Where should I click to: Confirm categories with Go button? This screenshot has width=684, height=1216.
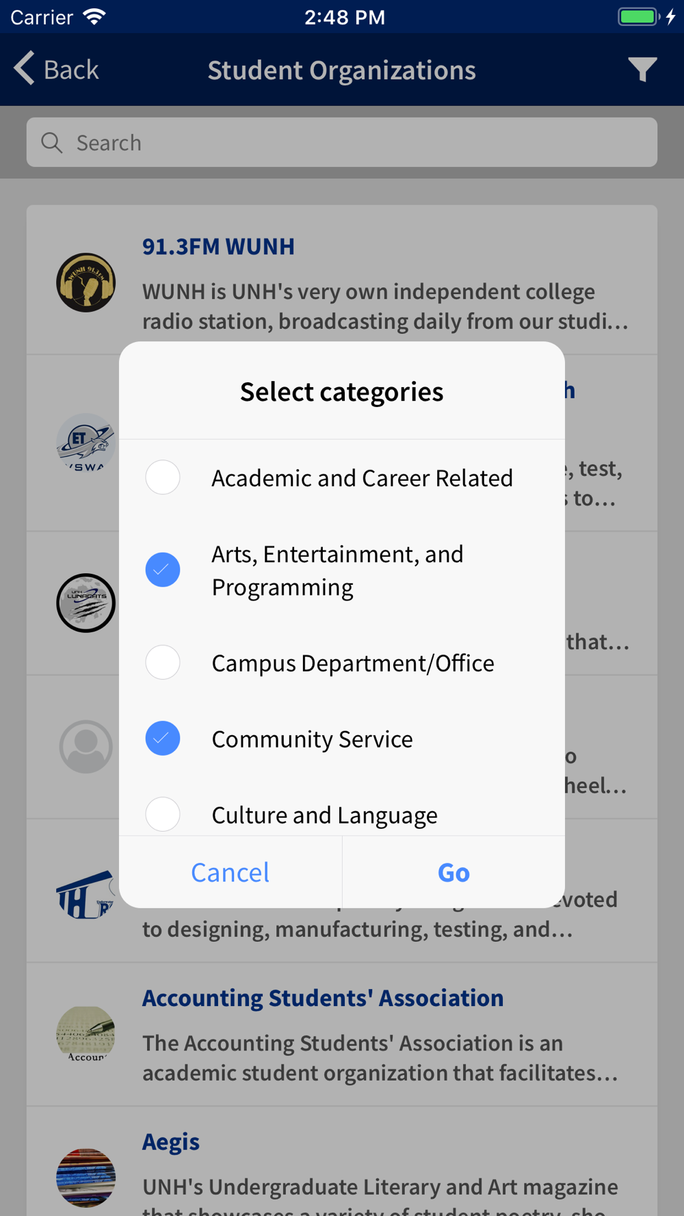pyautogui.click(x=453, y=872)
